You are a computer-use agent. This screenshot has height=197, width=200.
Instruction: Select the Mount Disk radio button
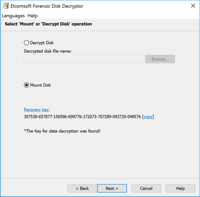coord(26,85)
